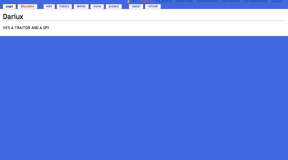
Task: Open my preferences
Action: point(207,1)
